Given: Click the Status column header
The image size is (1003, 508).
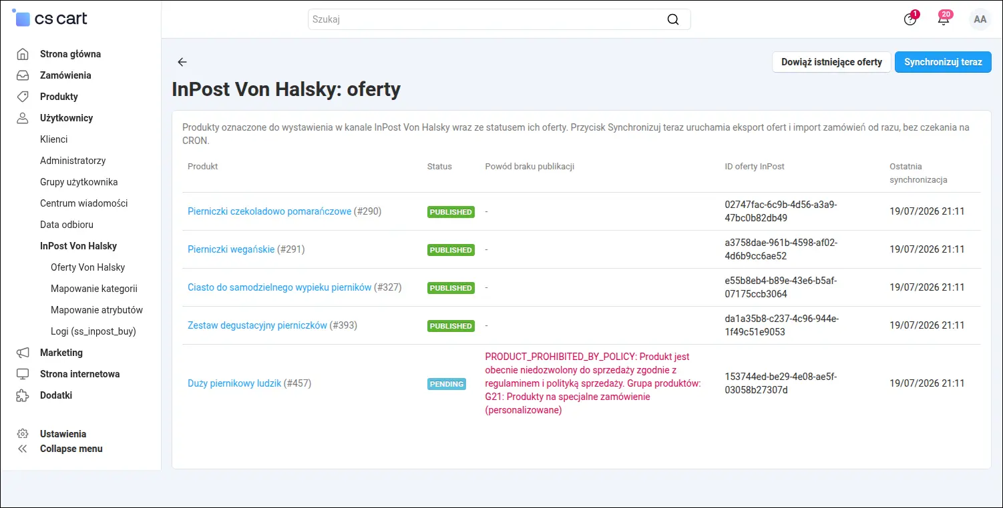Looking at the screenshot, I should click(x=439, y=167).
